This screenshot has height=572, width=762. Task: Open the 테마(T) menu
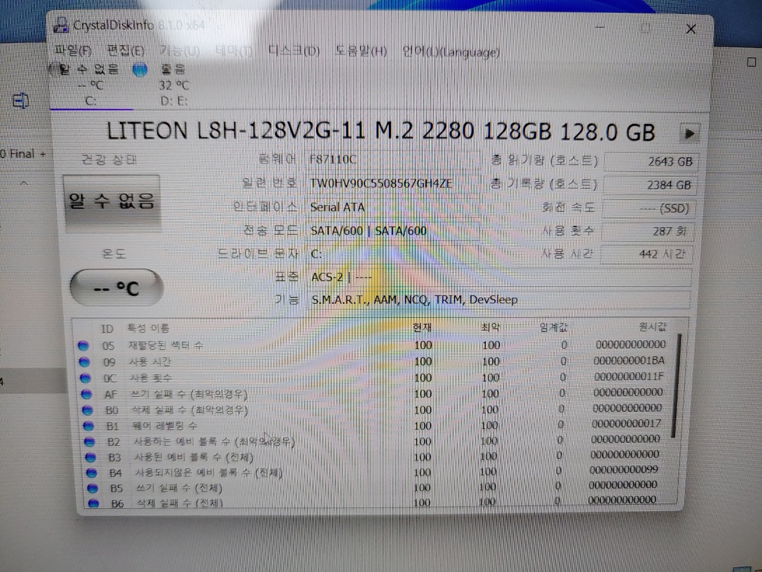tap(235, 51)
